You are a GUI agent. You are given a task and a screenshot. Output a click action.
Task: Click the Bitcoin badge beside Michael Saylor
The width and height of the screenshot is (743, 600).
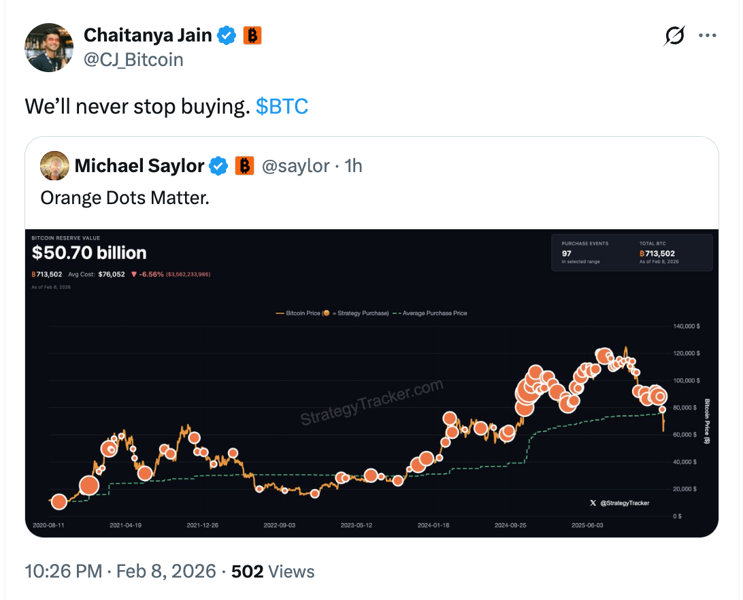tap(244, 166)
